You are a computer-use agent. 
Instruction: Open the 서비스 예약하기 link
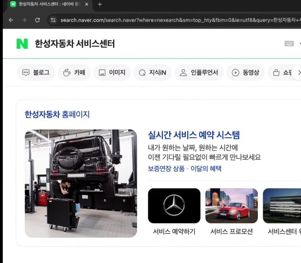[x=174, y=231]
